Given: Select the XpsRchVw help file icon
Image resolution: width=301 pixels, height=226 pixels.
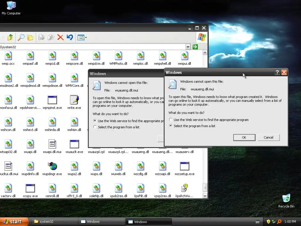Looking at the screenshot, I should 185,188.
